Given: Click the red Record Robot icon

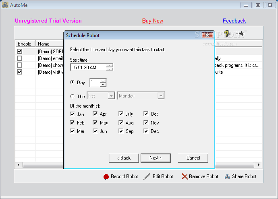Looking at the screenshot, I should point(106,176).
